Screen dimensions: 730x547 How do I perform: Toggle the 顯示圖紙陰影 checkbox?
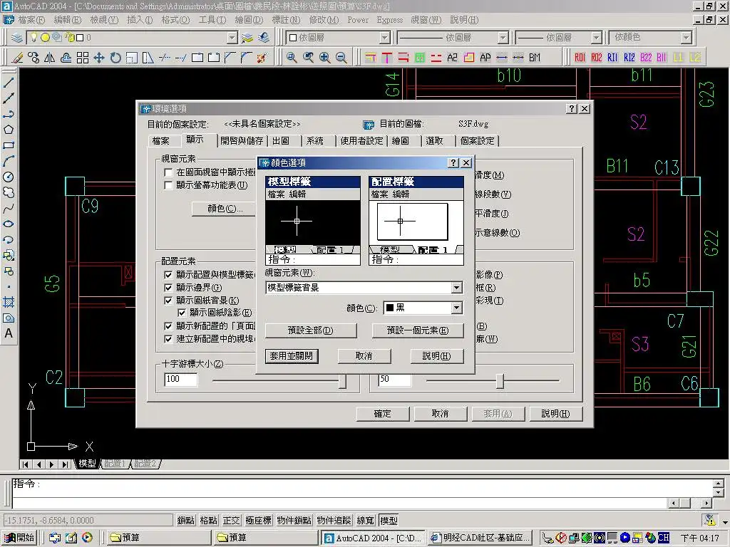[182, 313]
